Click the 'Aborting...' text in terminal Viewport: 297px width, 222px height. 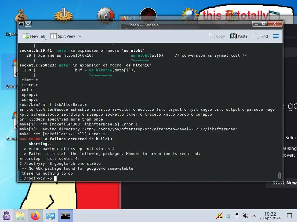[41, 144]
